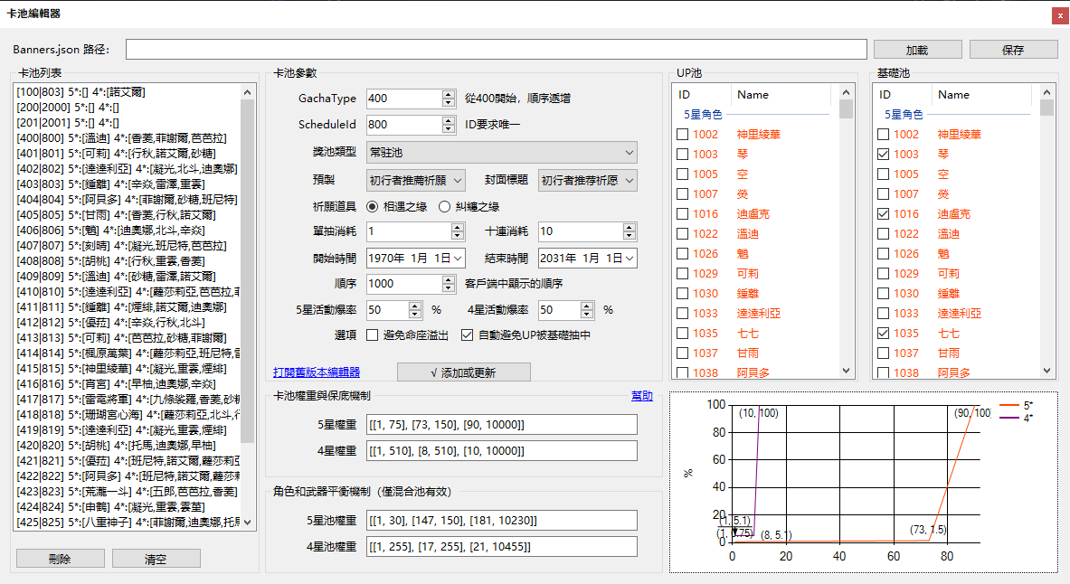Open the 開始時間 date picker
The height and width of the screenshot is (584, 1070).
tap(458, 258)
